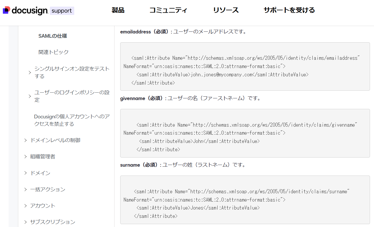Open ドメイン section
The height and width of the screenshot is (227, 374).
[40, 173]
